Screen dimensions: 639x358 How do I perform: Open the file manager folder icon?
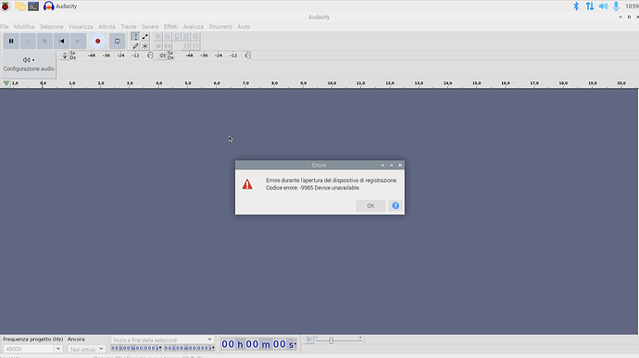click(x=20, y=6)
